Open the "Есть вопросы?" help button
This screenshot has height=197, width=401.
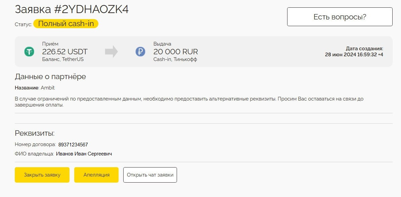(340, 17)
